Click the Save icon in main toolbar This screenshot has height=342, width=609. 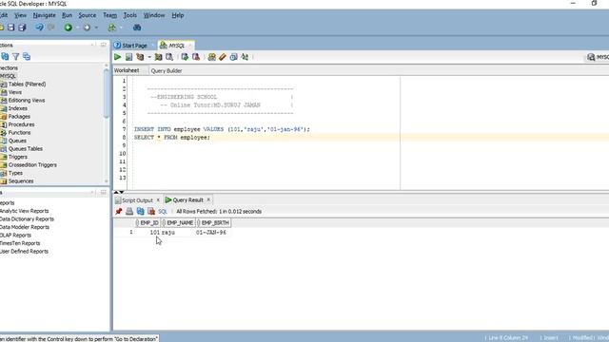[x=10, y=28]
